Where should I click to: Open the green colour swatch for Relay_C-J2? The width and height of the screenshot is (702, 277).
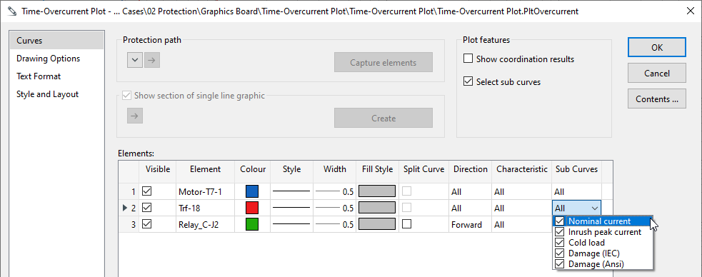pyautogui.click(x=252, y=225)
